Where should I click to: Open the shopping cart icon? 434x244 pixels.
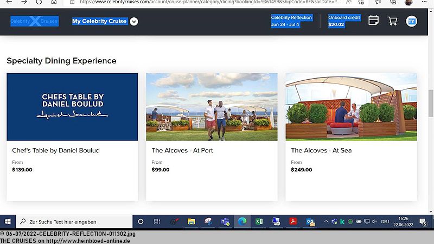click(392, 21)
